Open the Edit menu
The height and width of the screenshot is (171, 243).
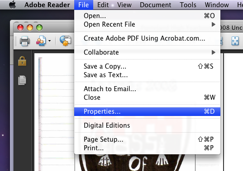[x=103, y=5]
